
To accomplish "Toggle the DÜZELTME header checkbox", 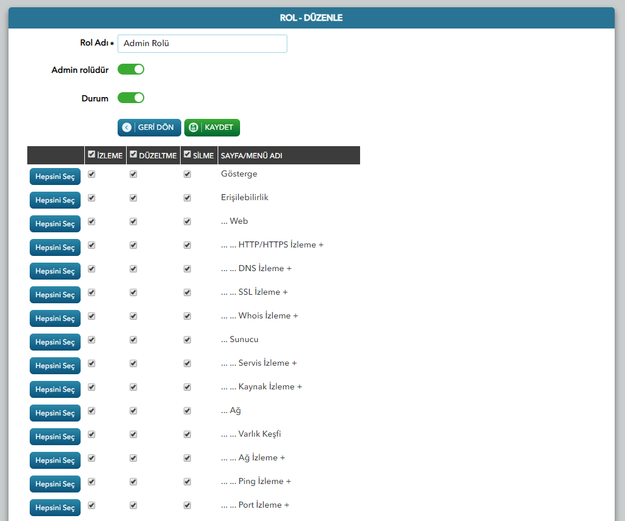I will pyautogui.click(x=133, y=155).
